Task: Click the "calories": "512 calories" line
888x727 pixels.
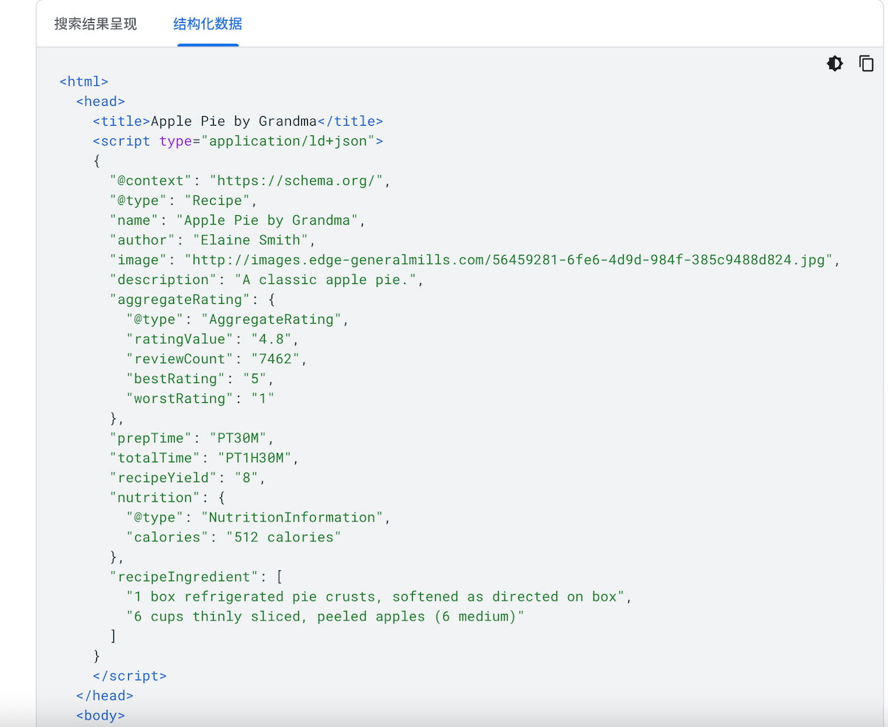Action: click(x=234, y=538)
